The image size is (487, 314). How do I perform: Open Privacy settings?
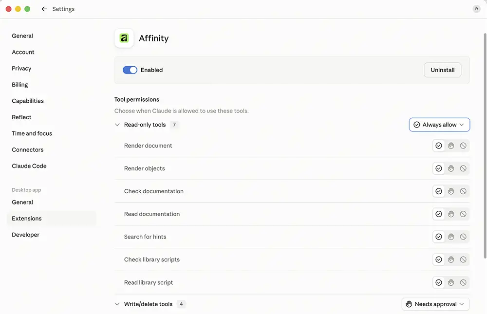21,68
